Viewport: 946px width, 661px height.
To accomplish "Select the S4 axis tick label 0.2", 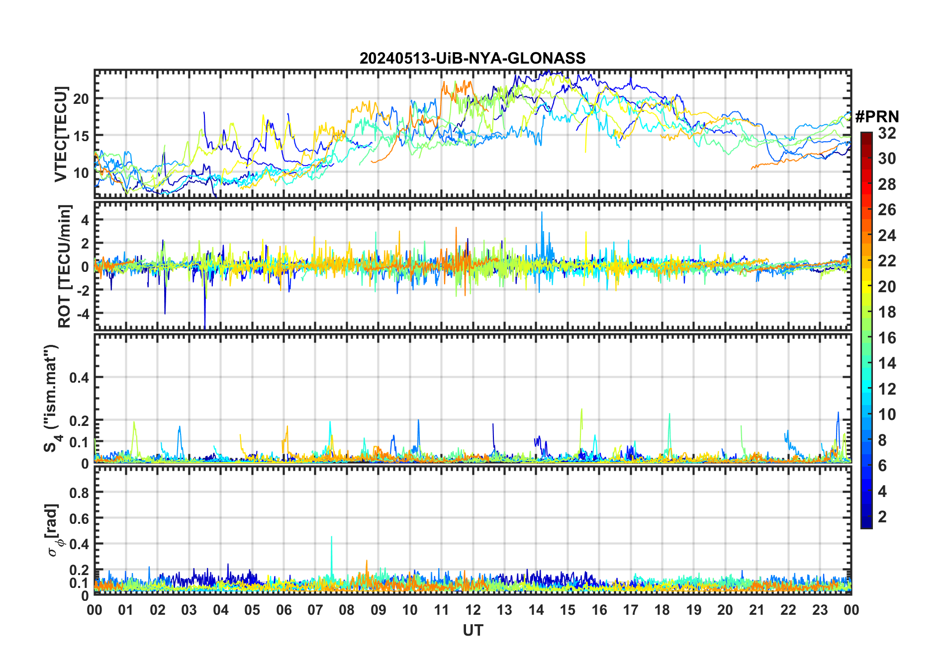I will pos(80,420).
